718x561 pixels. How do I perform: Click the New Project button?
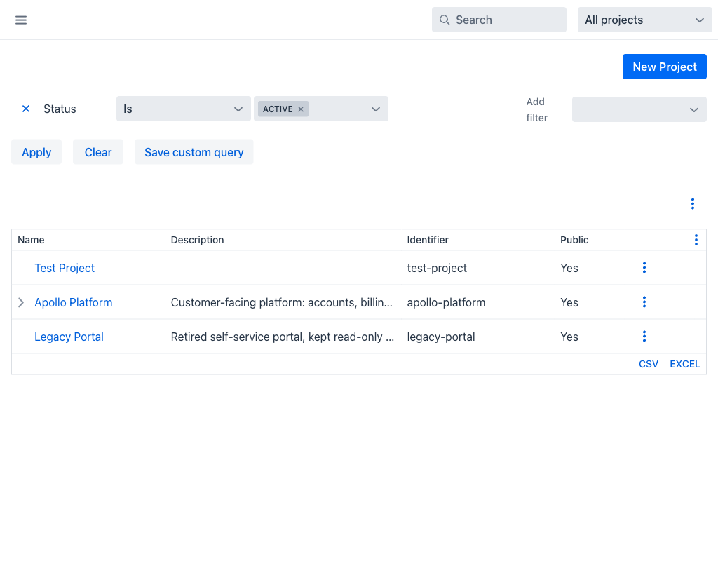coord(664,67)
